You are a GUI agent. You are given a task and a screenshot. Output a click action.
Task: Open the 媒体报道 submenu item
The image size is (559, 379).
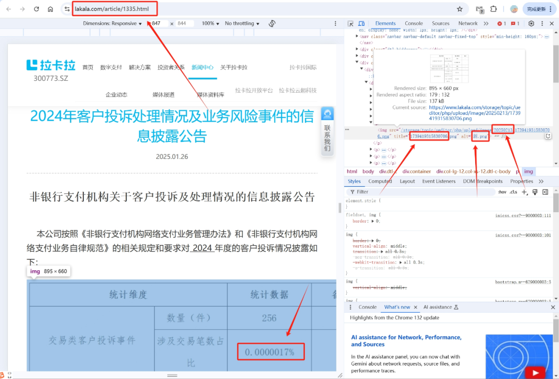pyautogui.click(x=164, y=95)
